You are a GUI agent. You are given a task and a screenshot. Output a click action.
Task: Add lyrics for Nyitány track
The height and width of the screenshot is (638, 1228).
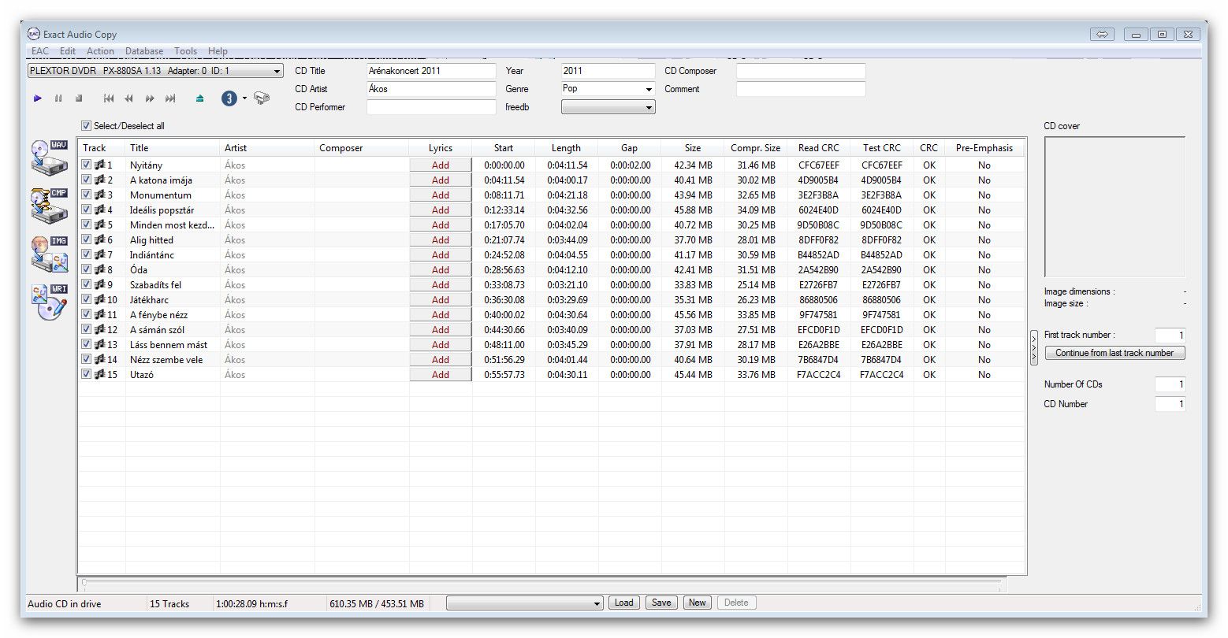(x=441, y=165)
